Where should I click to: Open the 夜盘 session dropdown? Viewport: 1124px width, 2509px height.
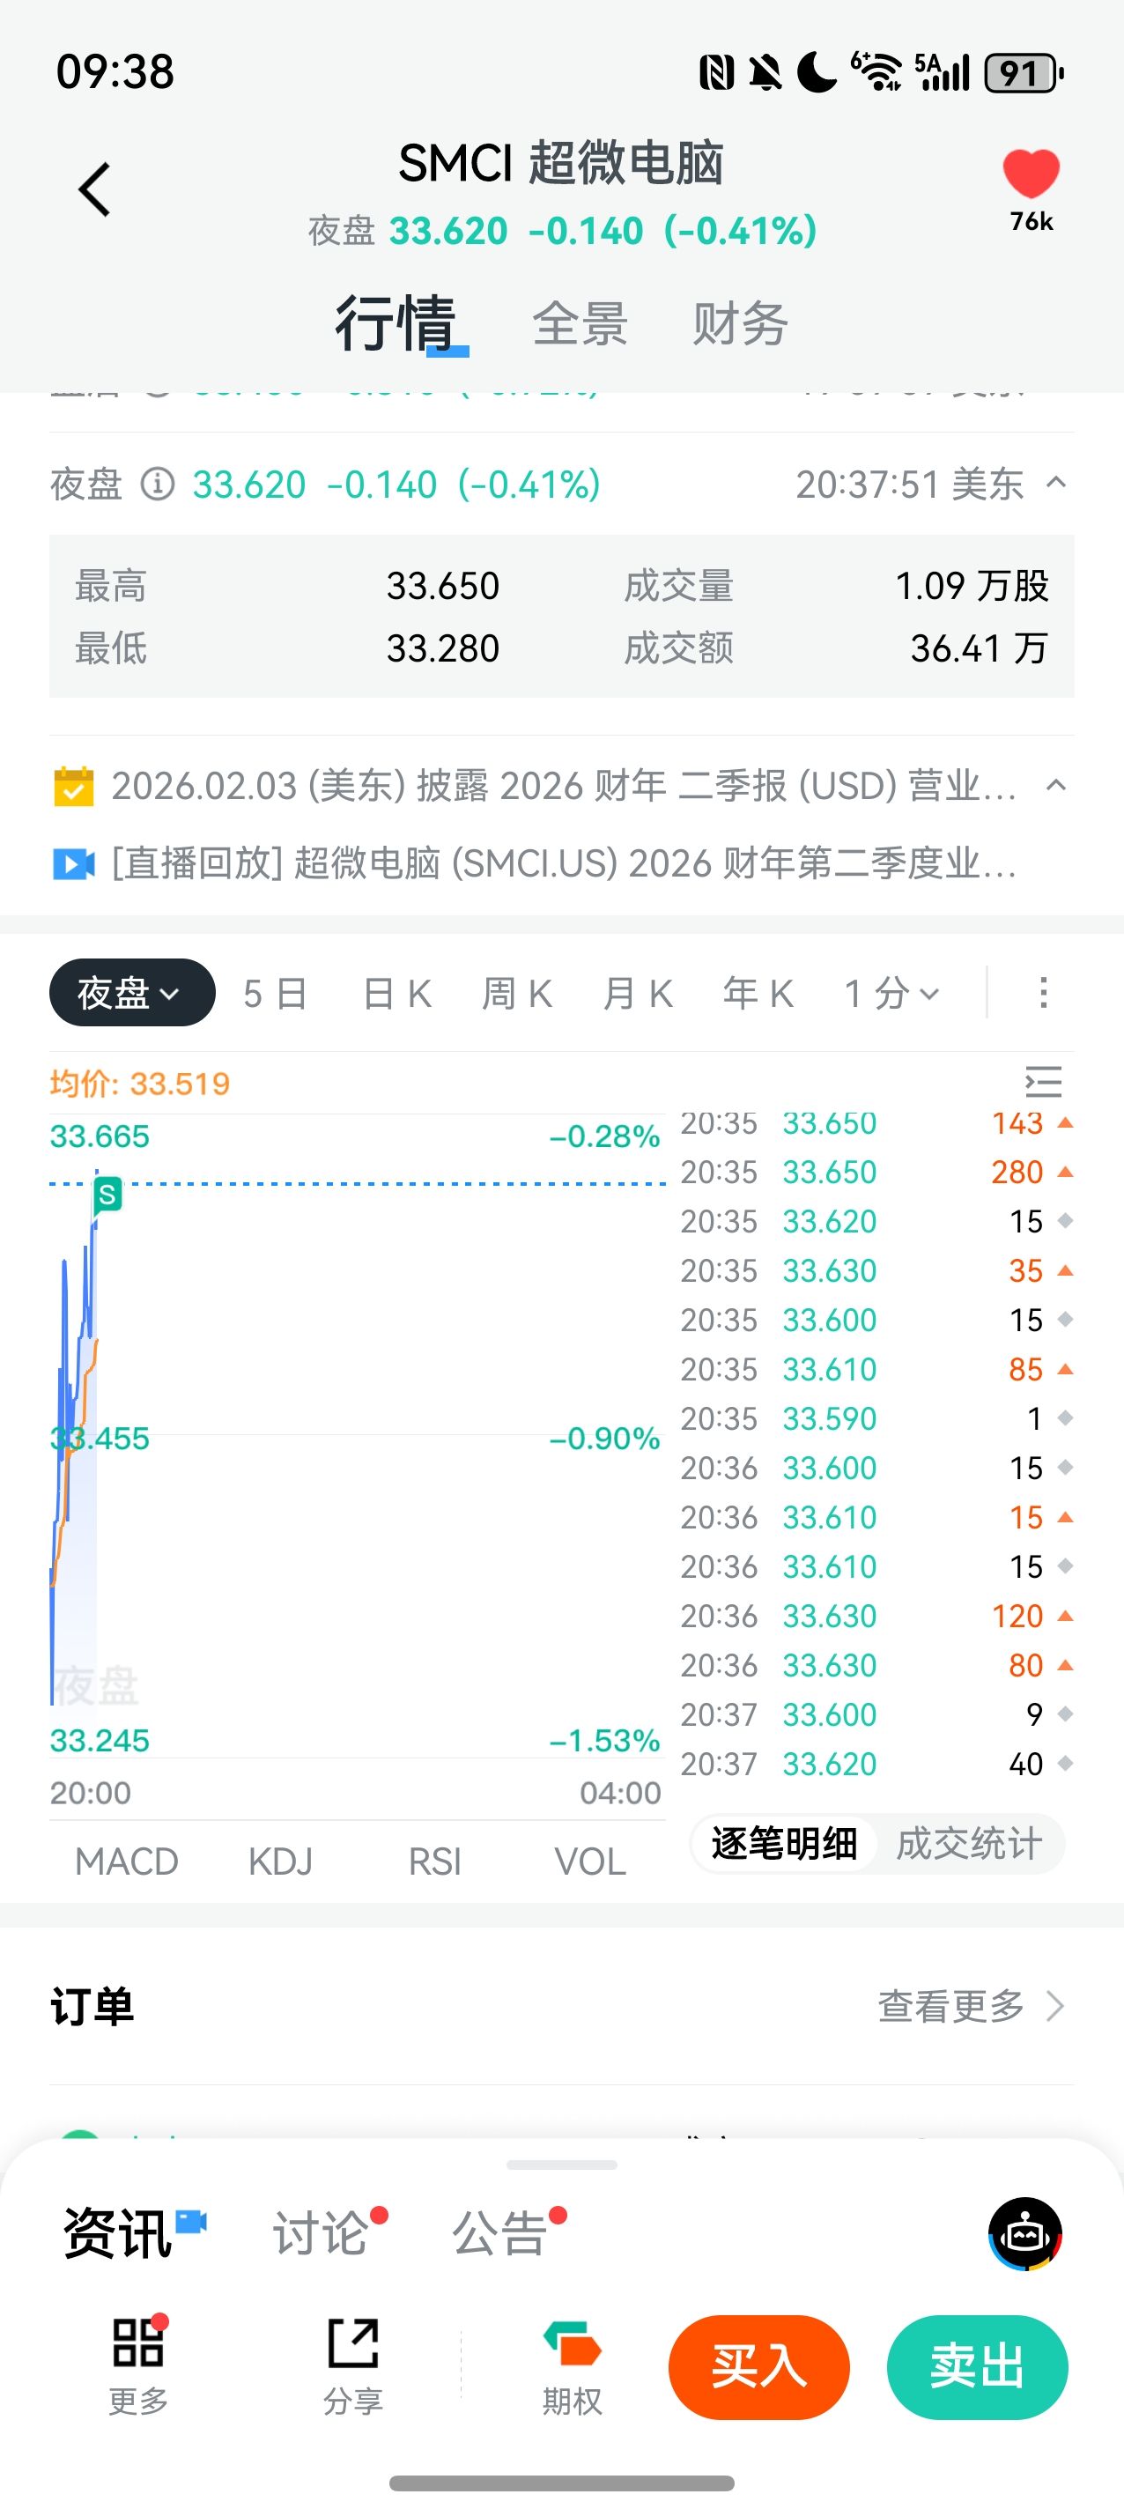click(131, 993)
